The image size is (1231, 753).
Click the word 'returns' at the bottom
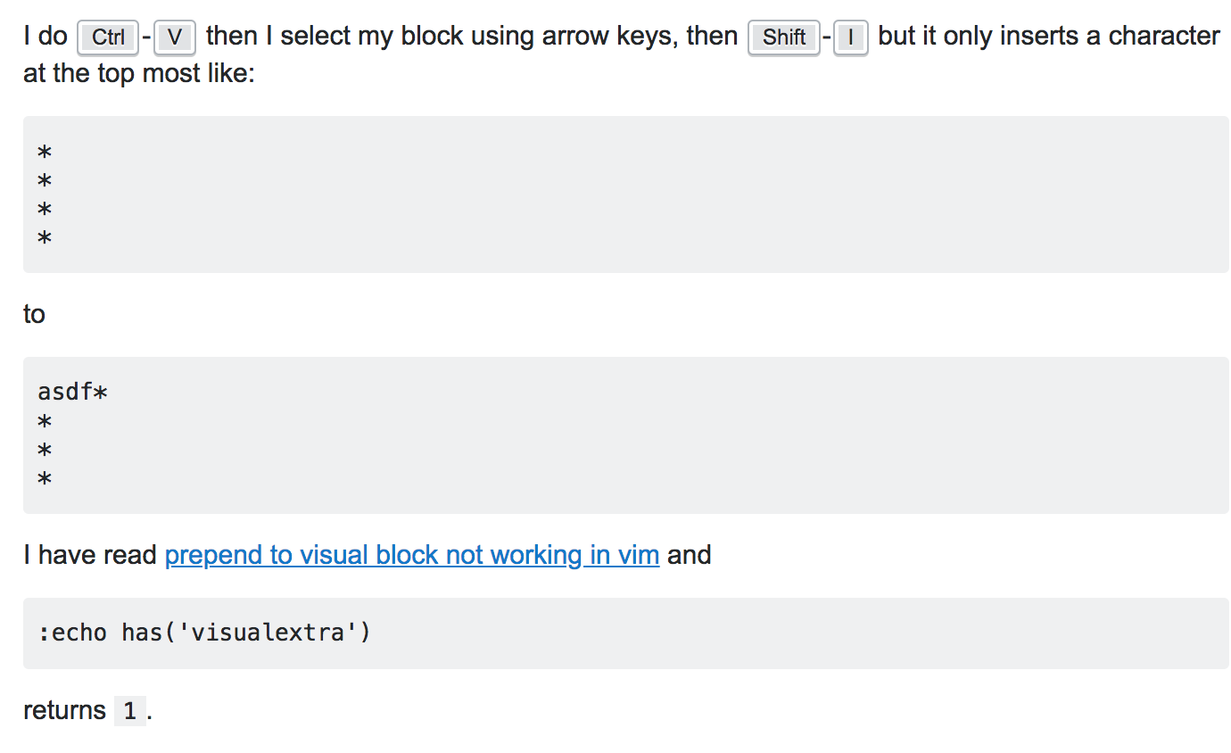[64, 711]
